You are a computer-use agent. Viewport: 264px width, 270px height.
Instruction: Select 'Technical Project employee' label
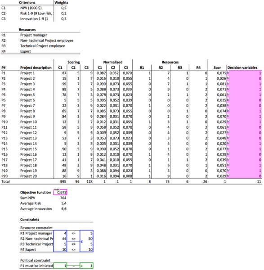[43, 46]
